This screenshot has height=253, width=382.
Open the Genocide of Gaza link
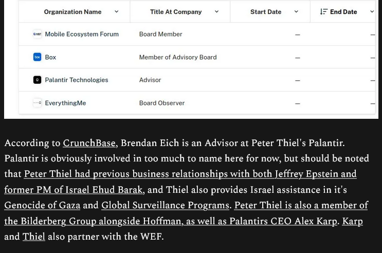pyautogui.click(x=42, y=206)
